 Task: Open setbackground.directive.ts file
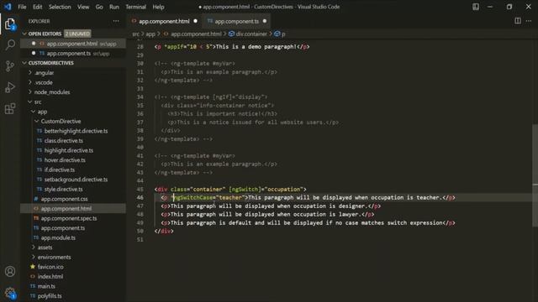tap(76, 180)
